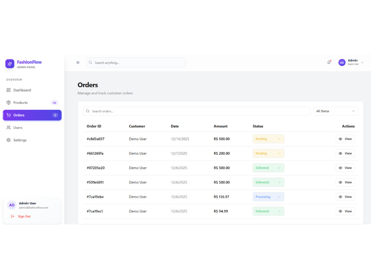Click the Order ID column header
The image size is (371, 278).
pyautogui.click(x=94, y=126)
